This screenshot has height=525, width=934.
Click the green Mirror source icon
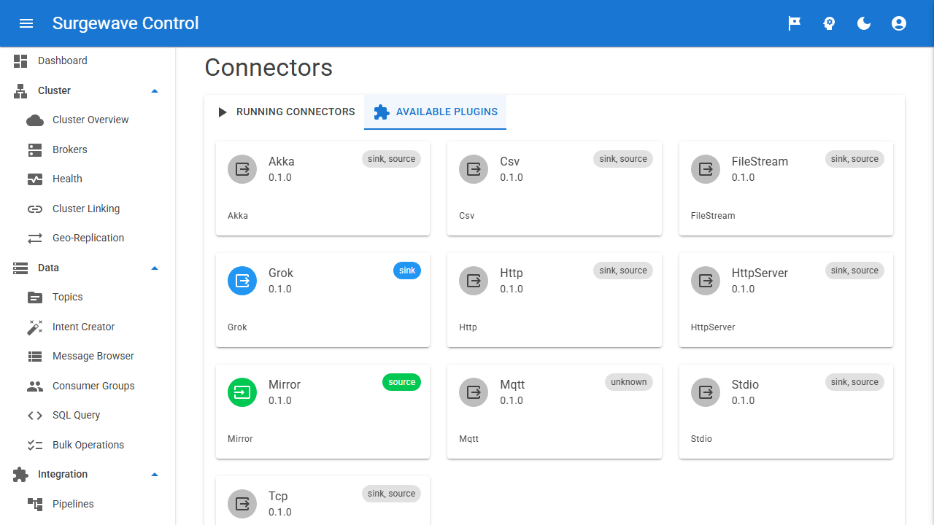pos(242,392)
